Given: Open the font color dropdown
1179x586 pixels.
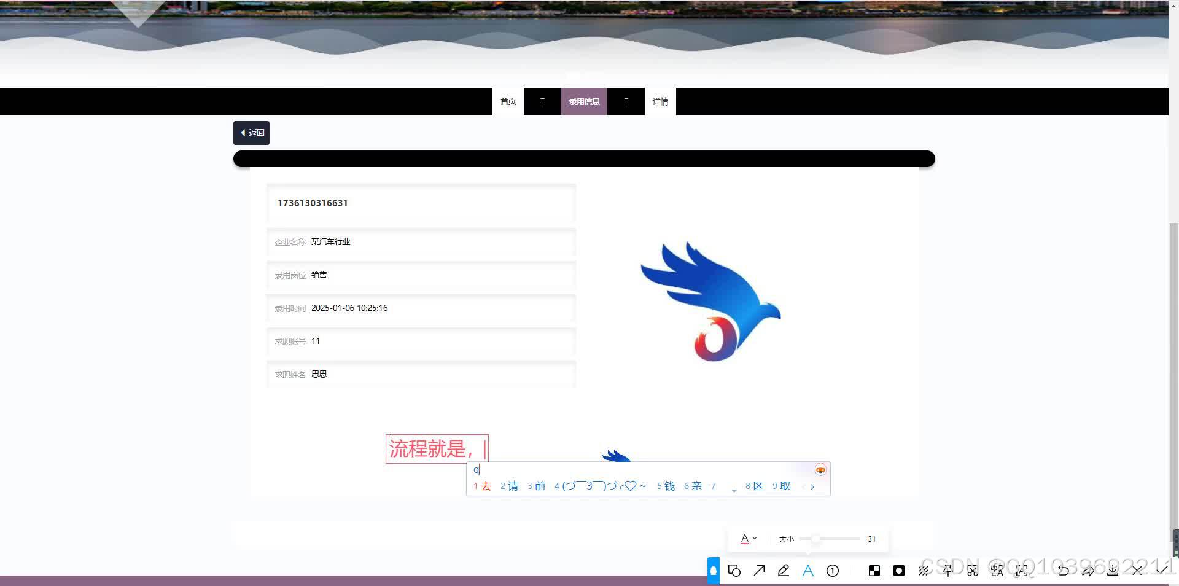Looking at the screenshot, I should (749, 539).
